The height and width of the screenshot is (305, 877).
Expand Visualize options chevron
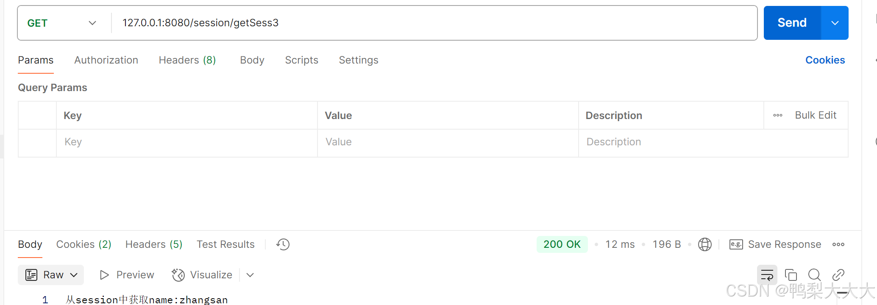250,275
